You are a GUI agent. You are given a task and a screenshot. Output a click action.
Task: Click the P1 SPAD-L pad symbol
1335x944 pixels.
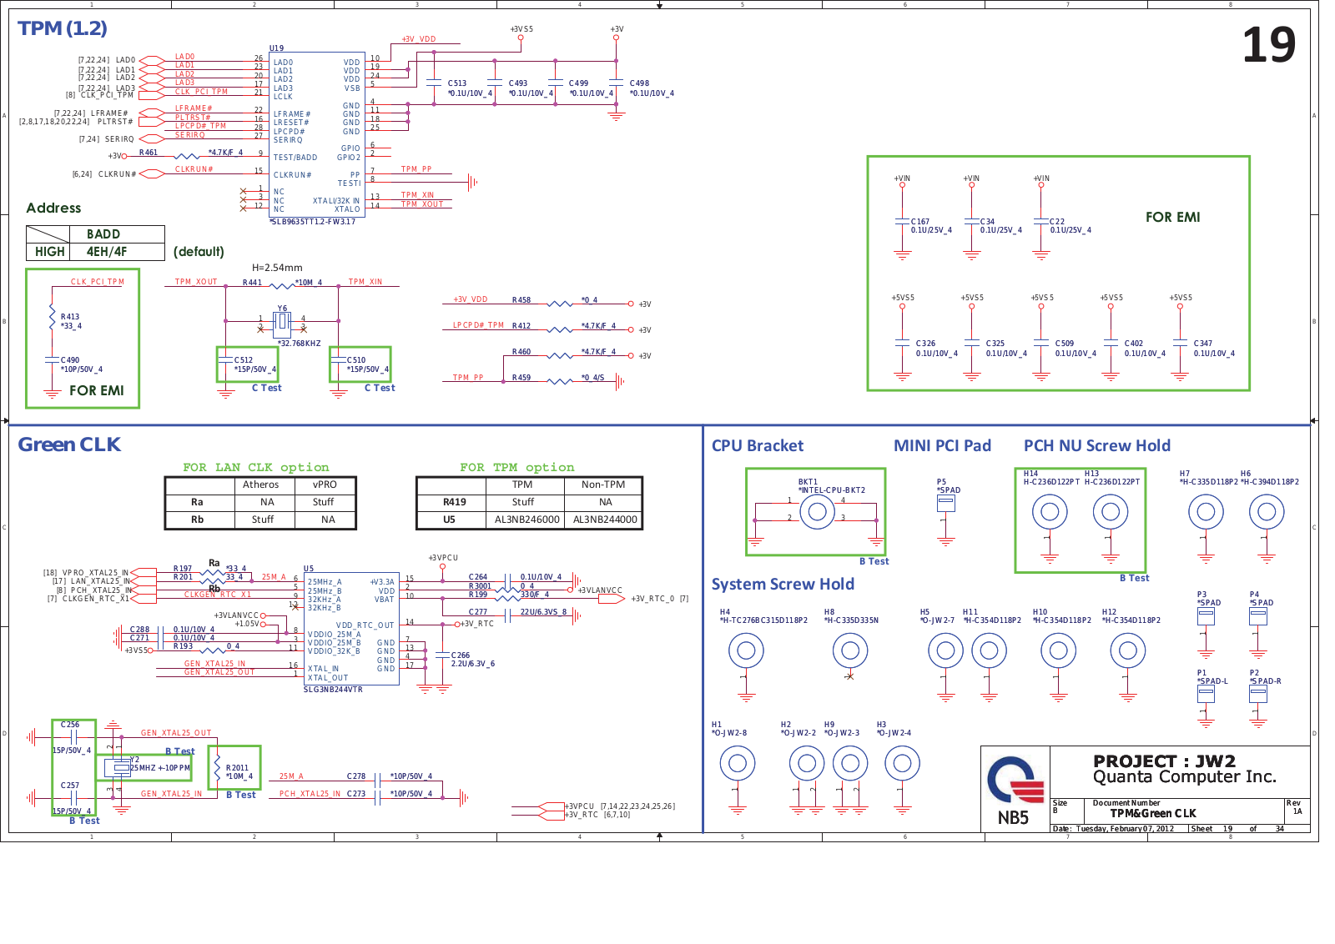(x=1206, y=694)
